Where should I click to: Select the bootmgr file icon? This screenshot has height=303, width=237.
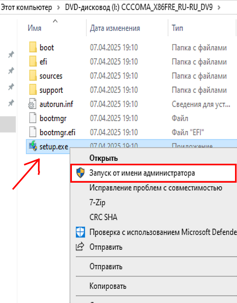[x=33, y=118]
